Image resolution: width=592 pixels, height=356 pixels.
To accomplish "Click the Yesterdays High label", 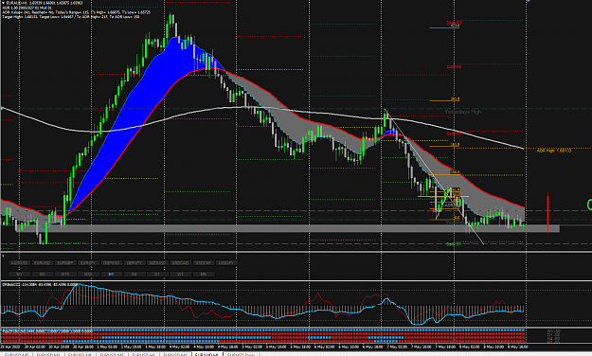I will [x=463, y=112].
